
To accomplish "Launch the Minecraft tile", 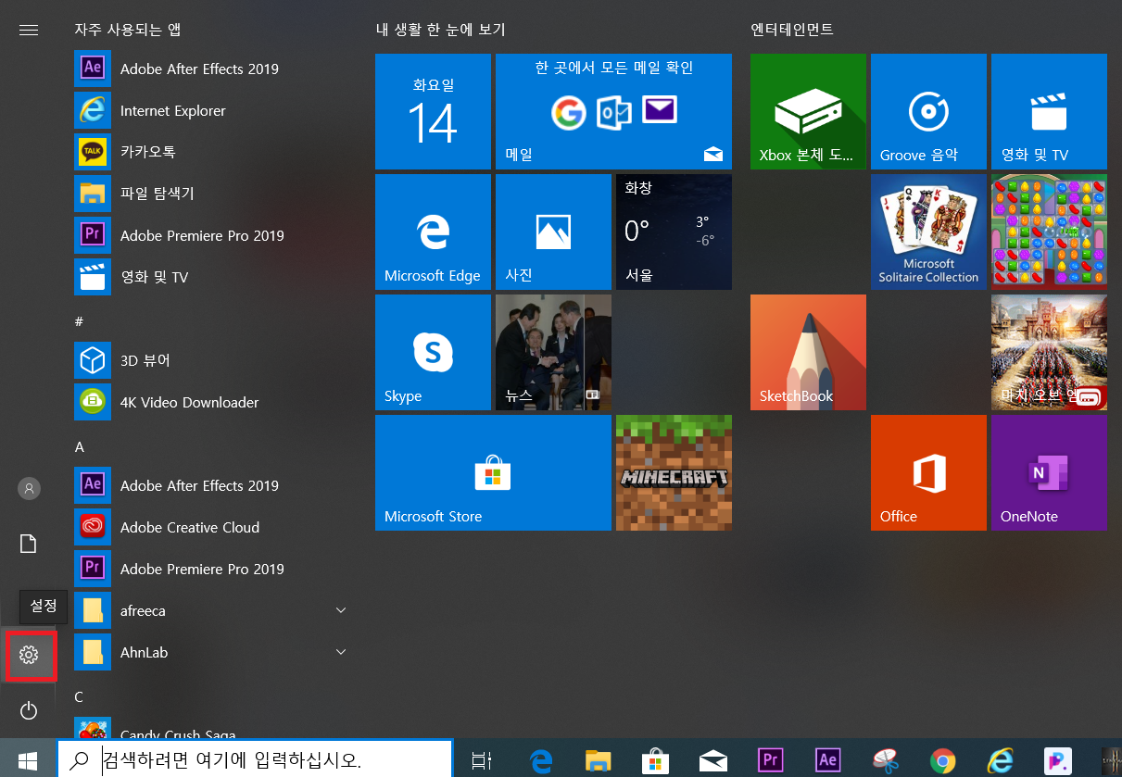I will pyautogui.click(x=674, y=472).
